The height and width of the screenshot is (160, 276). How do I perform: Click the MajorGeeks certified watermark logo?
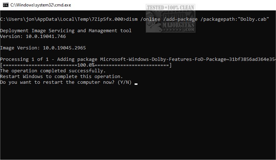coord(170,19)
